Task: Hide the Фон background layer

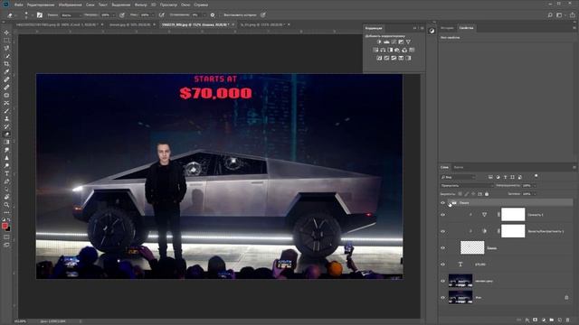Action: 442,297
